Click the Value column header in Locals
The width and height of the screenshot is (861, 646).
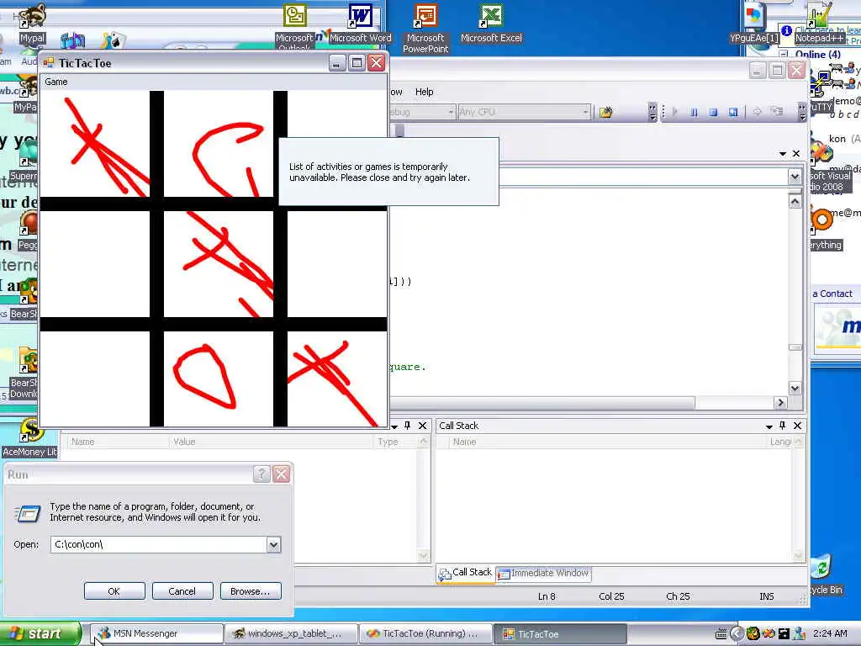pyautogui.click(x=271, y=442)
